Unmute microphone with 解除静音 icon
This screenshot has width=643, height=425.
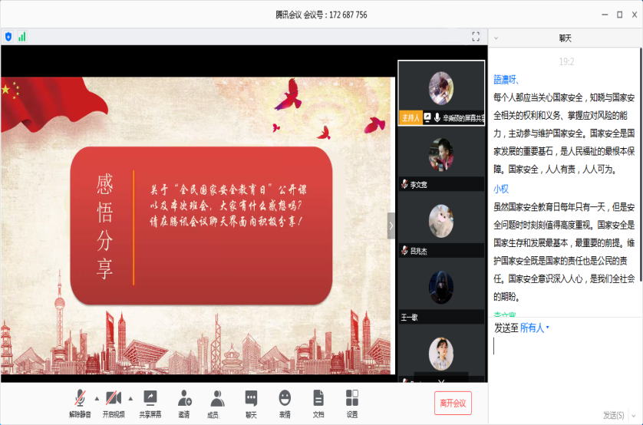click(80, 399)
